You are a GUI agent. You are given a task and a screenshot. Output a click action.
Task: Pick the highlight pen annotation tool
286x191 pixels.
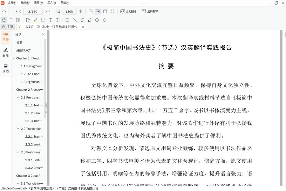35,20
